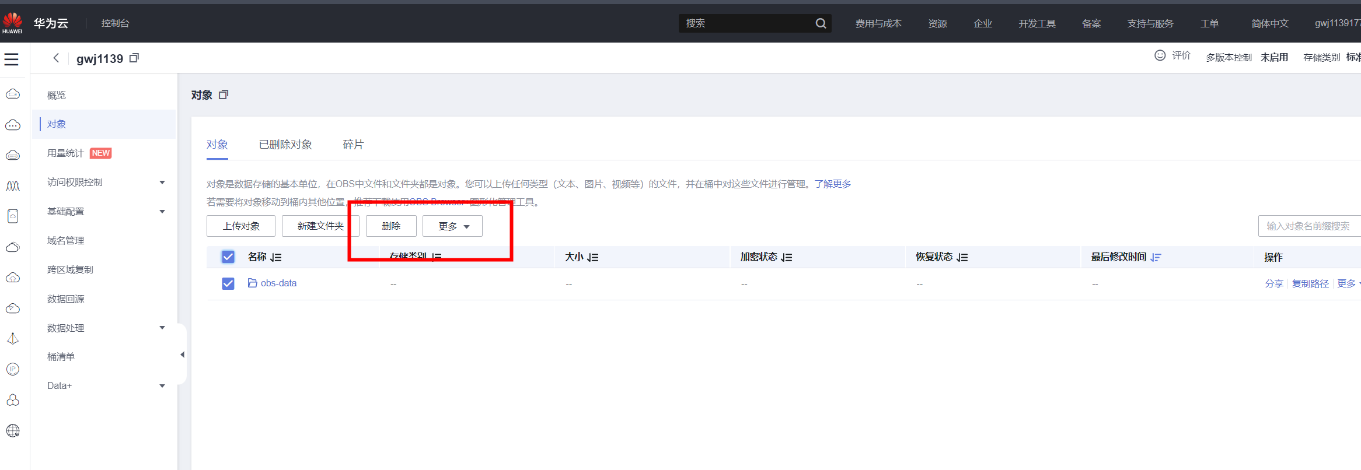Open 资源 in top navigation
This screenshot has height=470, width=1361.
(x=938, y=23)
